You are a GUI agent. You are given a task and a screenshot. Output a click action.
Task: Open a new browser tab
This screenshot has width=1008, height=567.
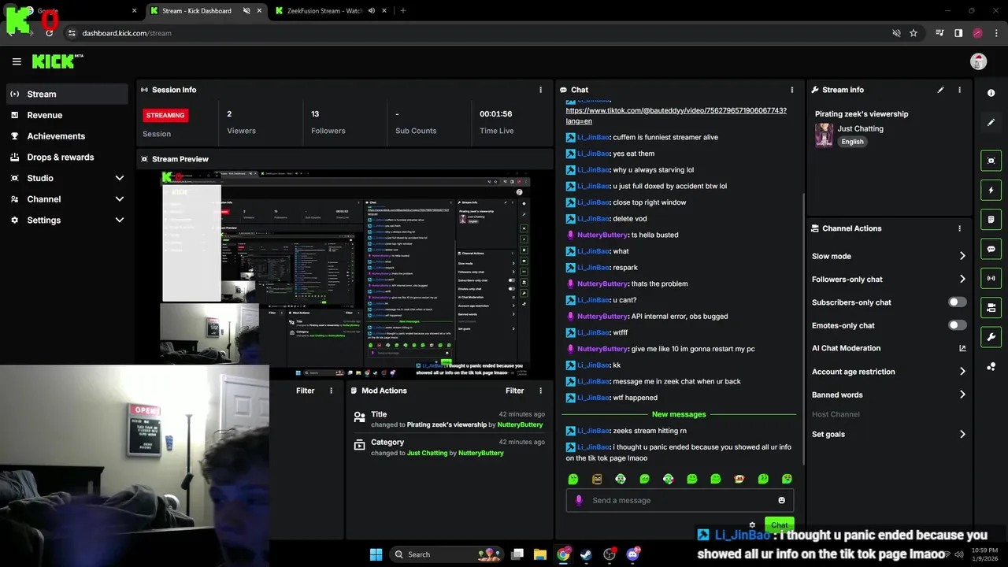coord(403,11)
